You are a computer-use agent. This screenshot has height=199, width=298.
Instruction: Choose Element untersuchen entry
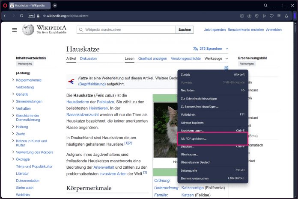coord(213,179)
